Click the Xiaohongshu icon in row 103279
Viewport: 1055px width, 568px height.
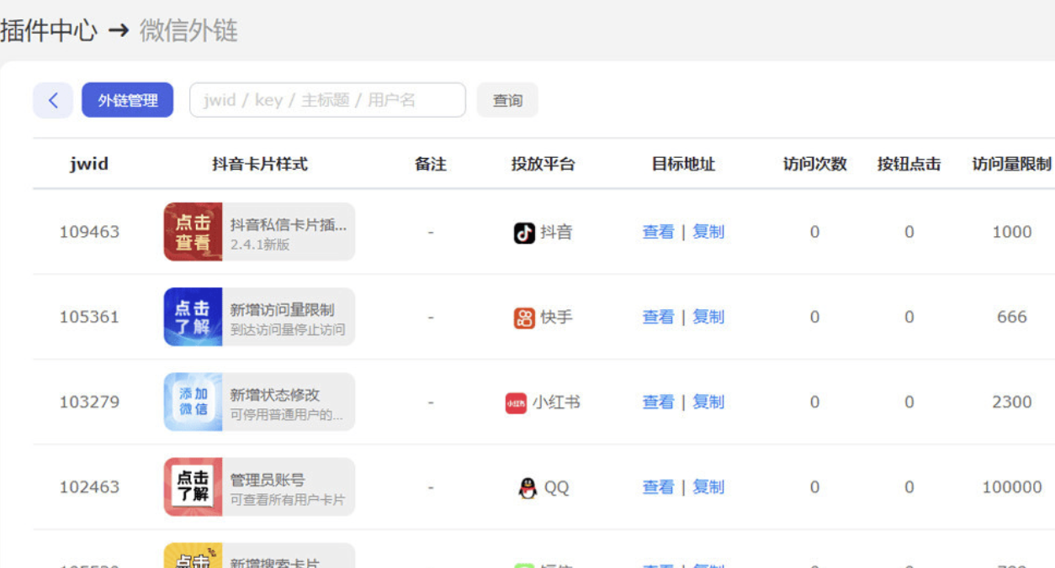[x=515, y=402]
